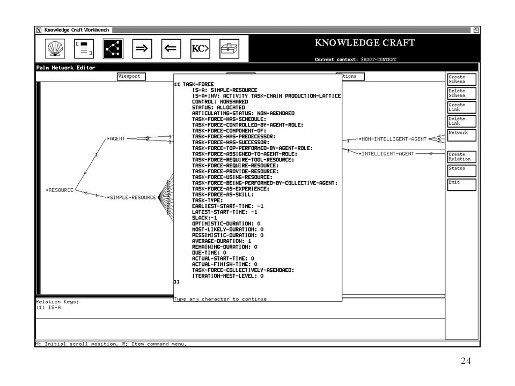
Task: Click the seashell icon in the toolbar
Action: tap(55, 49)
